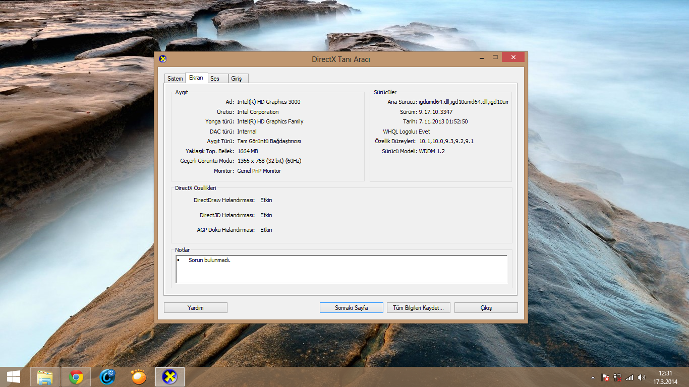Expand the hidden system tray icons arrow
Image resolution: width=689 pixels, height=387 pixels.
(593, 377)
